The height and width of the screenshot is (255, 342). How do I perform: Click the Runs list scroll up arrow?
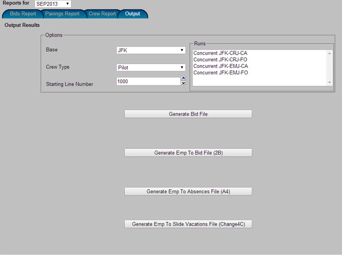click(330, 53)
